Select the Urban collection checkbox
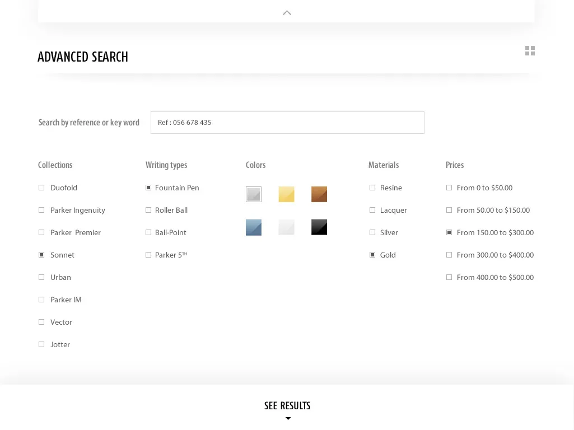Viewport: 574px width, 430px height. click(x=41, y=277)
